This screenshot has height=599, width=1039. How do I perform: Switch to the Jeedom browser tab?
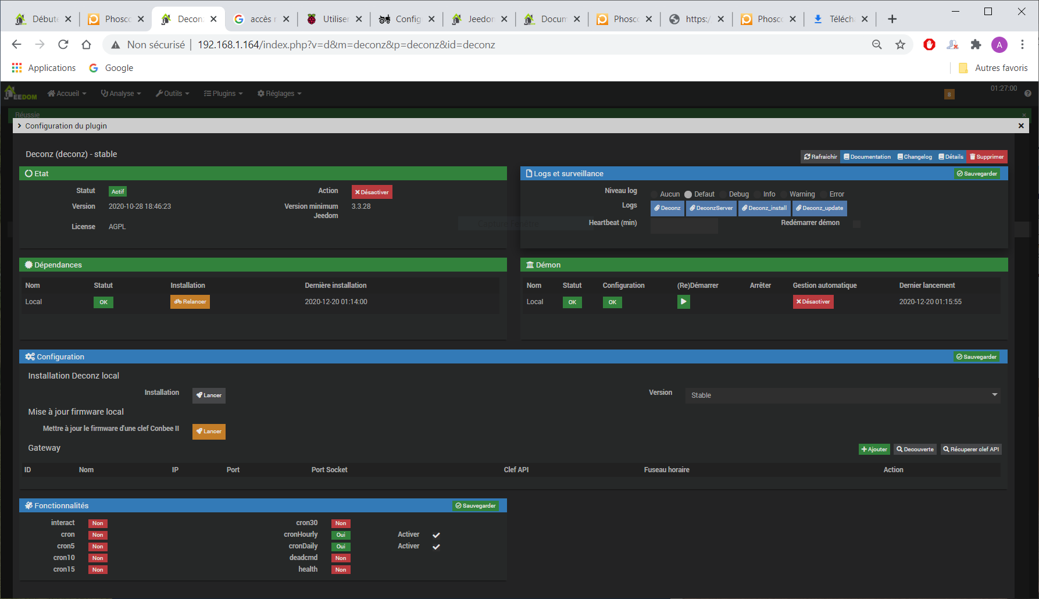tap(479, 19)
